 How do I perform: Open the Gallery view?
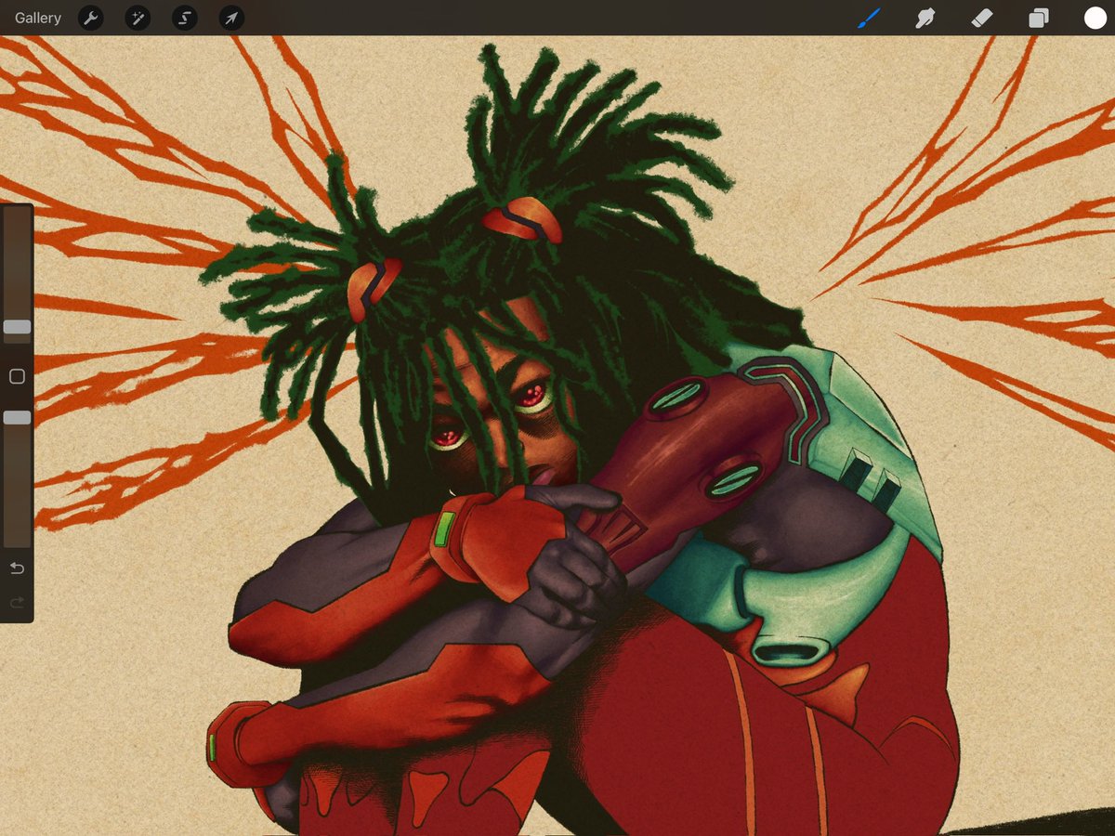(38, 18)
